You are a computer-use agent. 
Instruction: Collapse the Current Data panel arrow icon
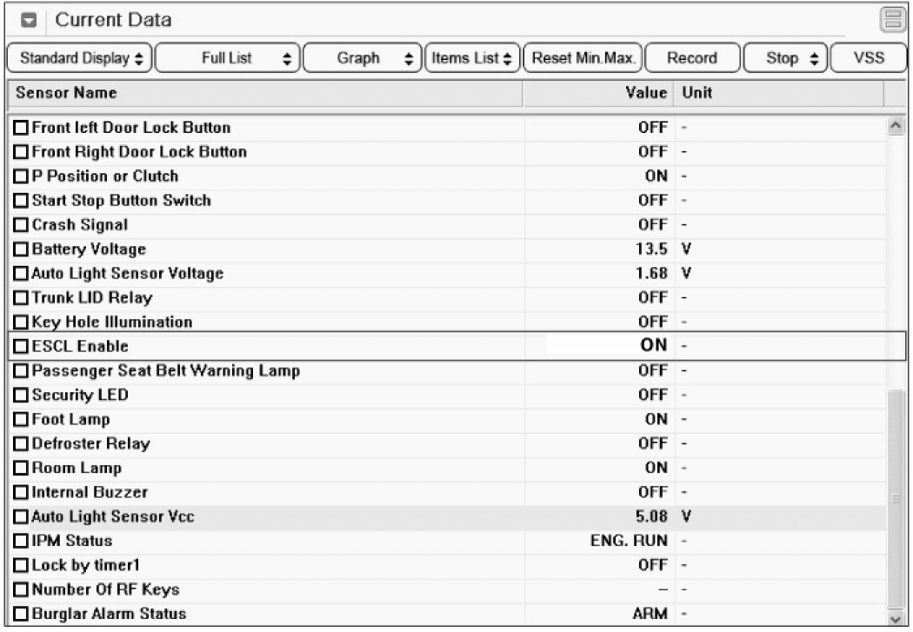click(28, 20)
